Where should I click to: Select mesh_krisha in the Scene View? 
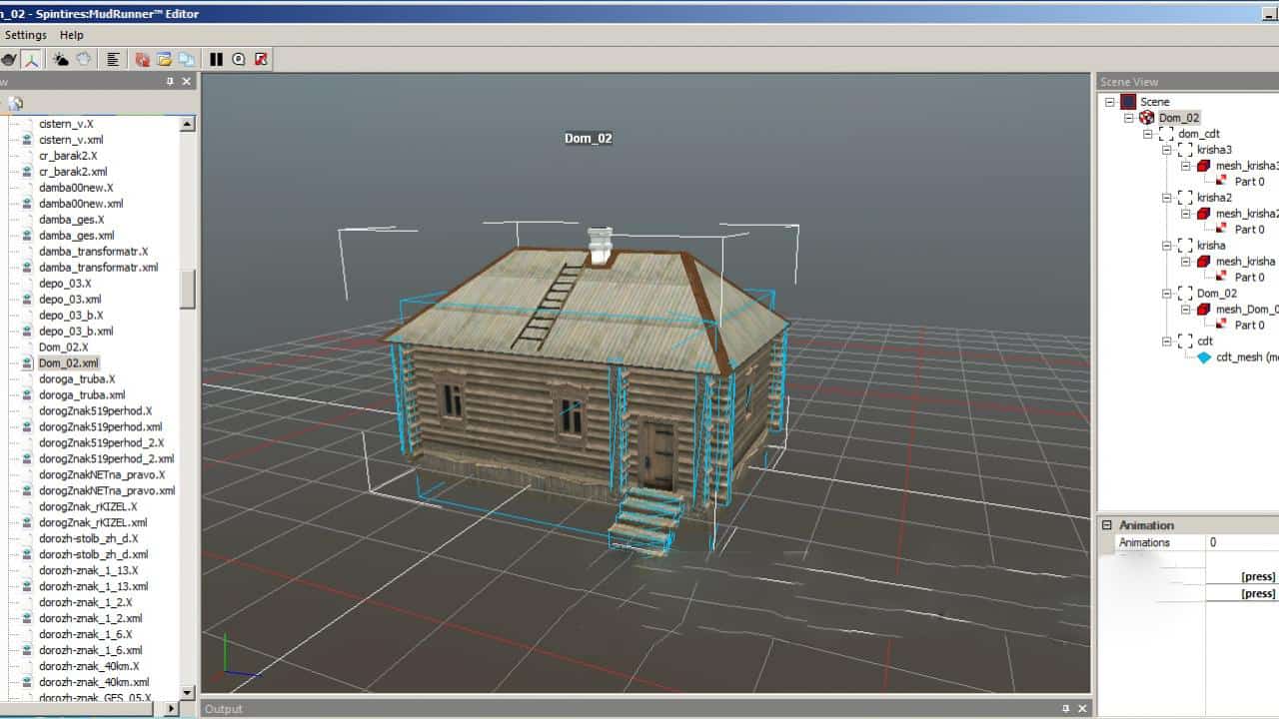coord(1244,262)
